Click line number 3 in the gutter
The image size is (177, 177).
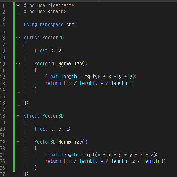coord(3,18)
